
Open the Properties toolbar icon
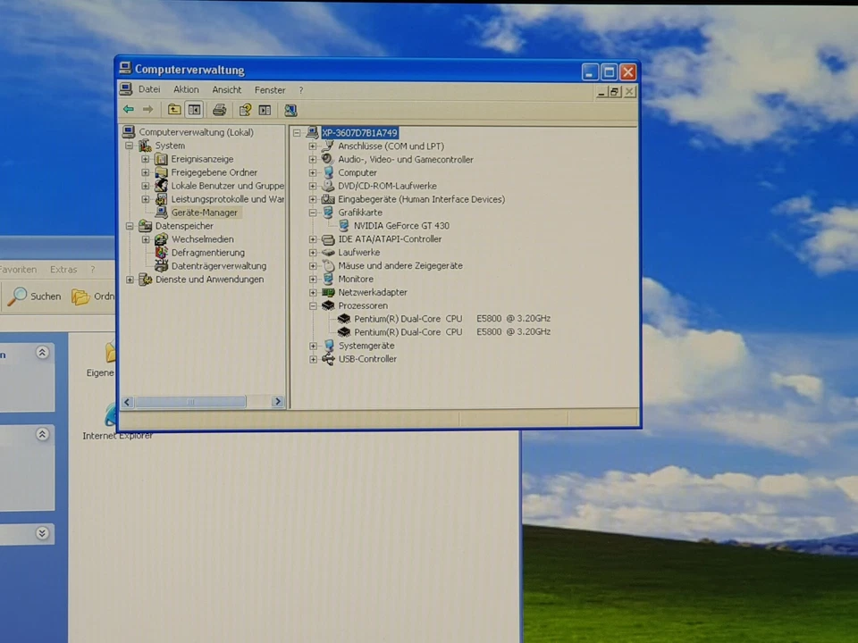(244, 110)
